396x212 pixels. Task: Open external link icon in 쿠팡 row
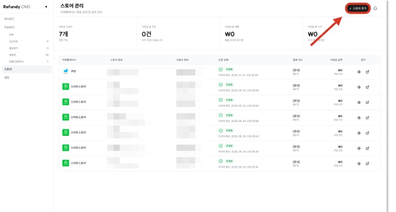coord(367,72)
